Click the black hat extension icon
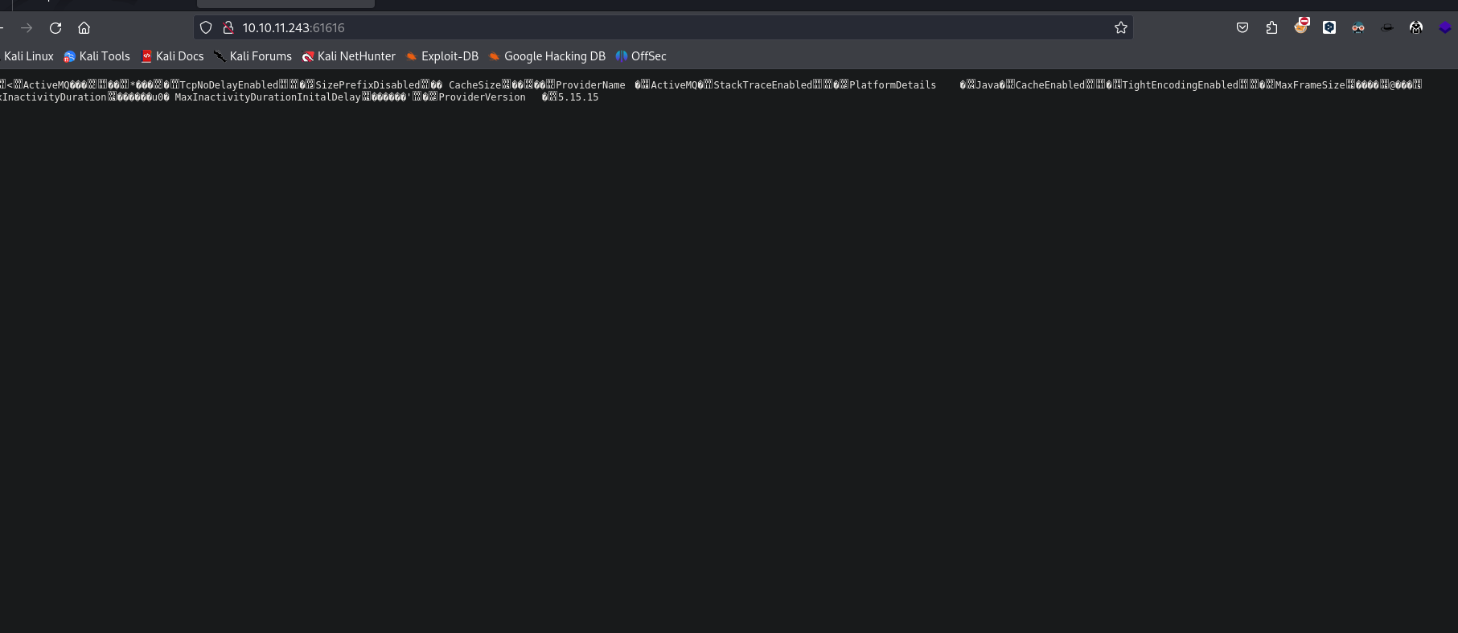The width and height of the screenshot is (1458, 633). (1387, 28)
